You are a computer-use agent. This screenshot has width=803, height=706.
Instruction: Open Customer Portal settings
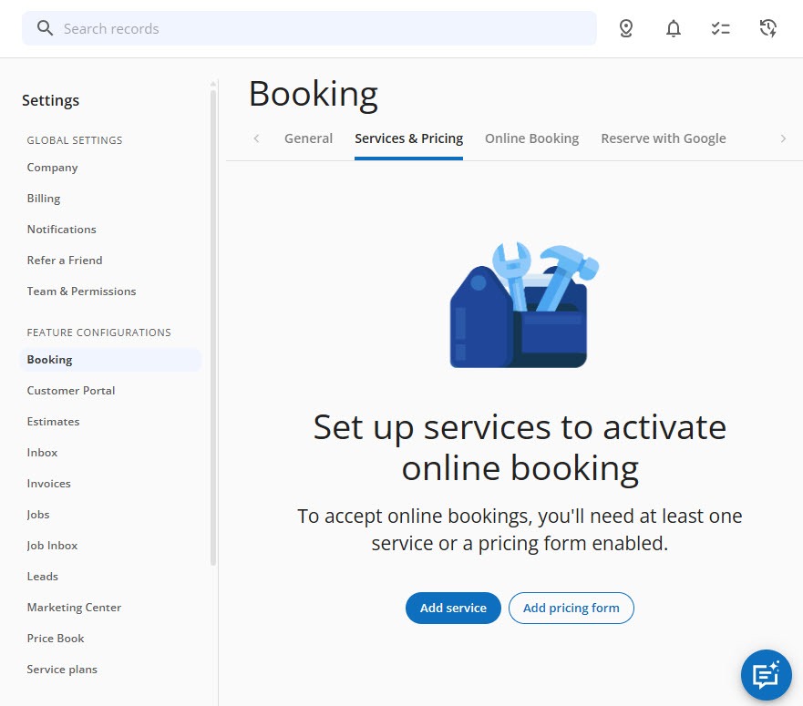71,391
